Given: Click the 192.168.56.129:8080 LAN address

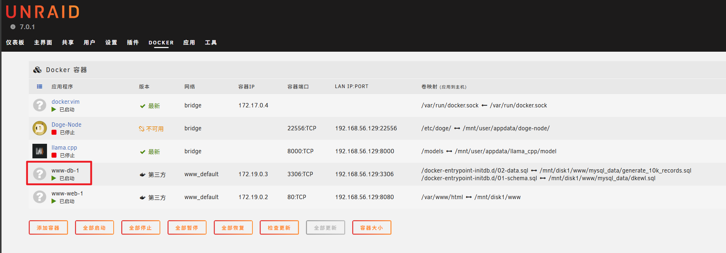Looking at the screenshot, I should pyautogui.click(x=364, y=197).
